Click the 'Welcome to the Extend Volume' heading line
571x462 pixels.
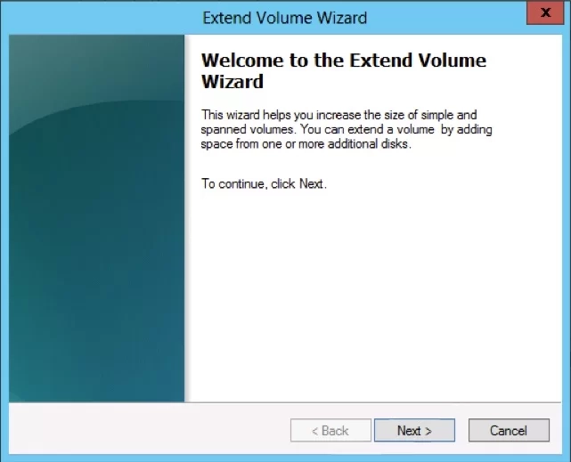(x=344, y=61)
